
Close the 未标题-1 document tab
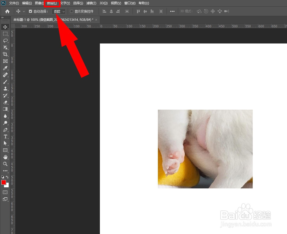(x=96, y=20)
